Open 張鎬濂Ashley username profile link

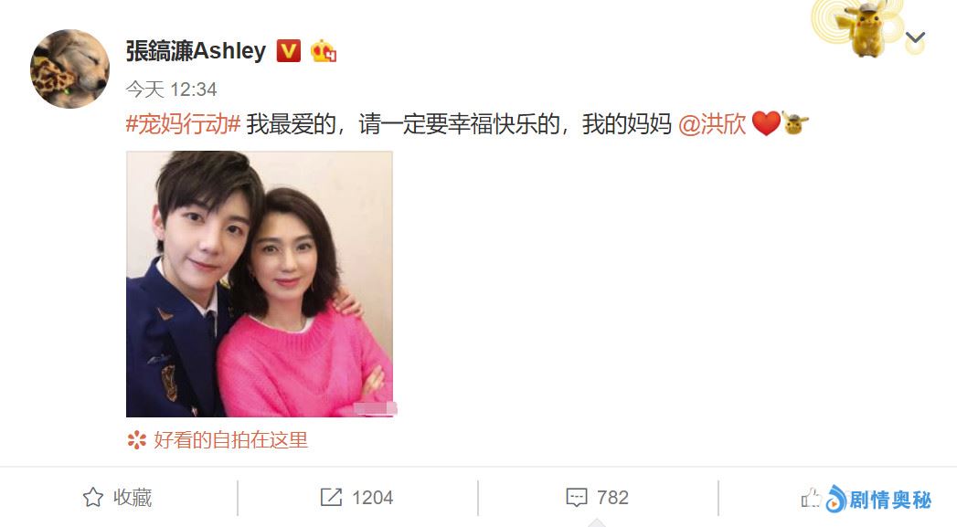pos(196,51)
